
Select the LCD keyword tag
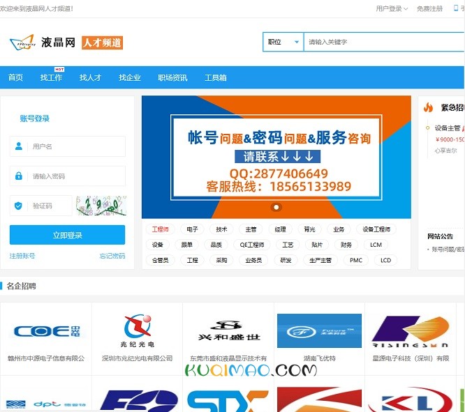[385, 260]
